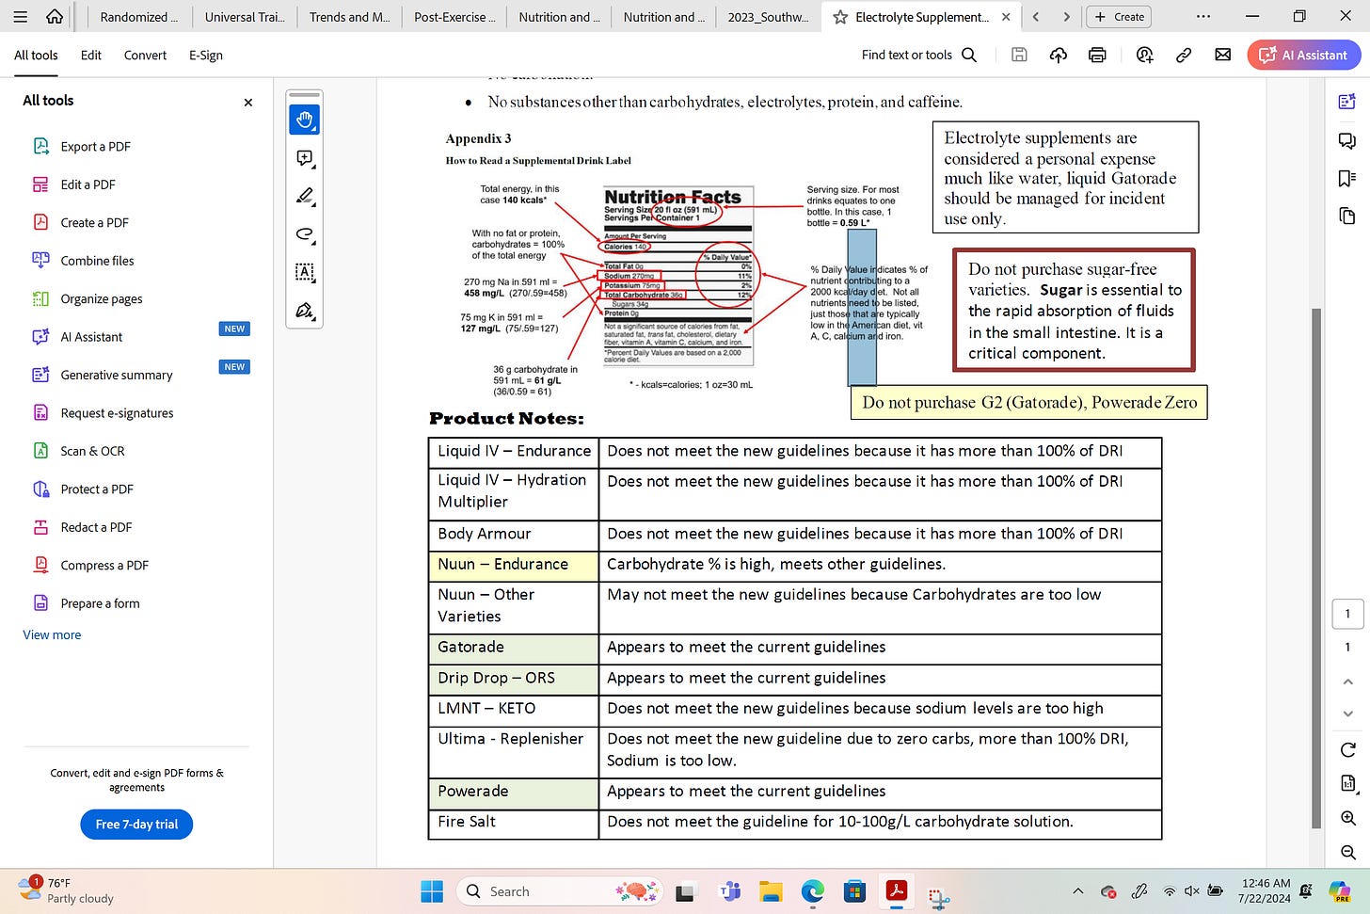Image resolution: width=1370 pixels, height=914 pixels.
Task: Show hidden system tray icons
Action: (x=1077, y=891)
